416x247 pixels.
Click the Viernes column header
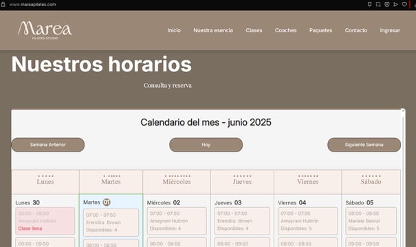(x=308, y=182)
